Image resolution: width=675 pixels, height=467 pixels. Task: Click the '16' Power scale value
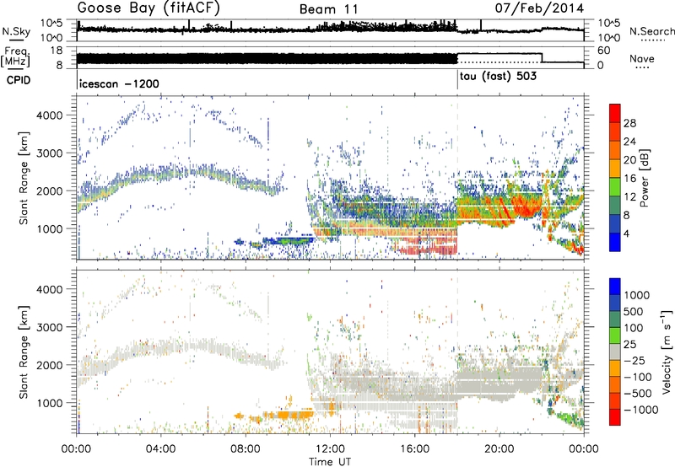coord(629,179)
